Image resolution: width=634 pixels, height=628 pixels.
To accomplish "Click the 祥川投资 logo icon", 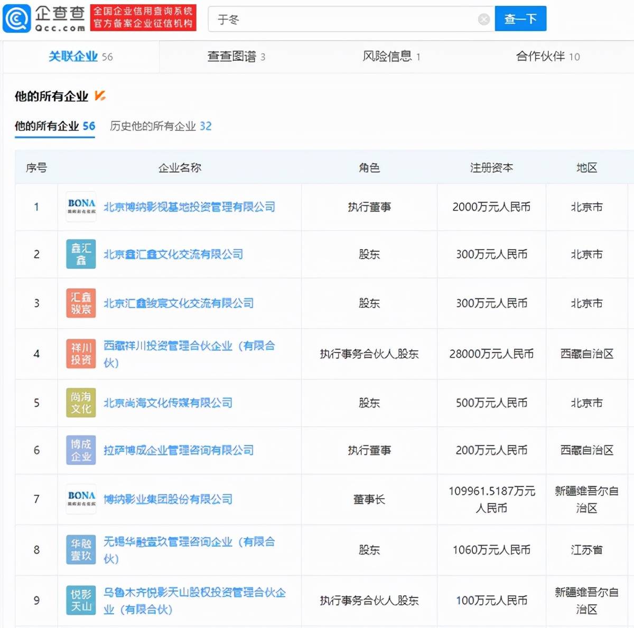I will [80, 354].
